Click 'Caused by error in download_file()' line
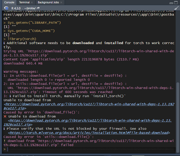Screen dimensions: 180x156 click(x=41, y=112)
